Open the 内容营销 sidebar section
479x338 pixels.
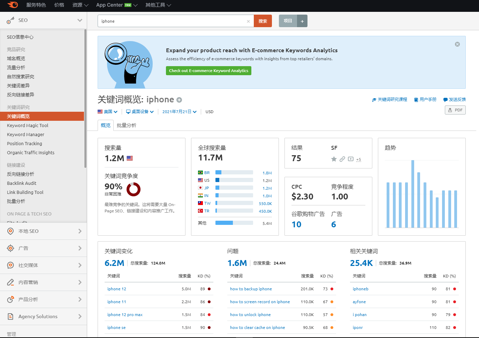(x=43, y=282)
